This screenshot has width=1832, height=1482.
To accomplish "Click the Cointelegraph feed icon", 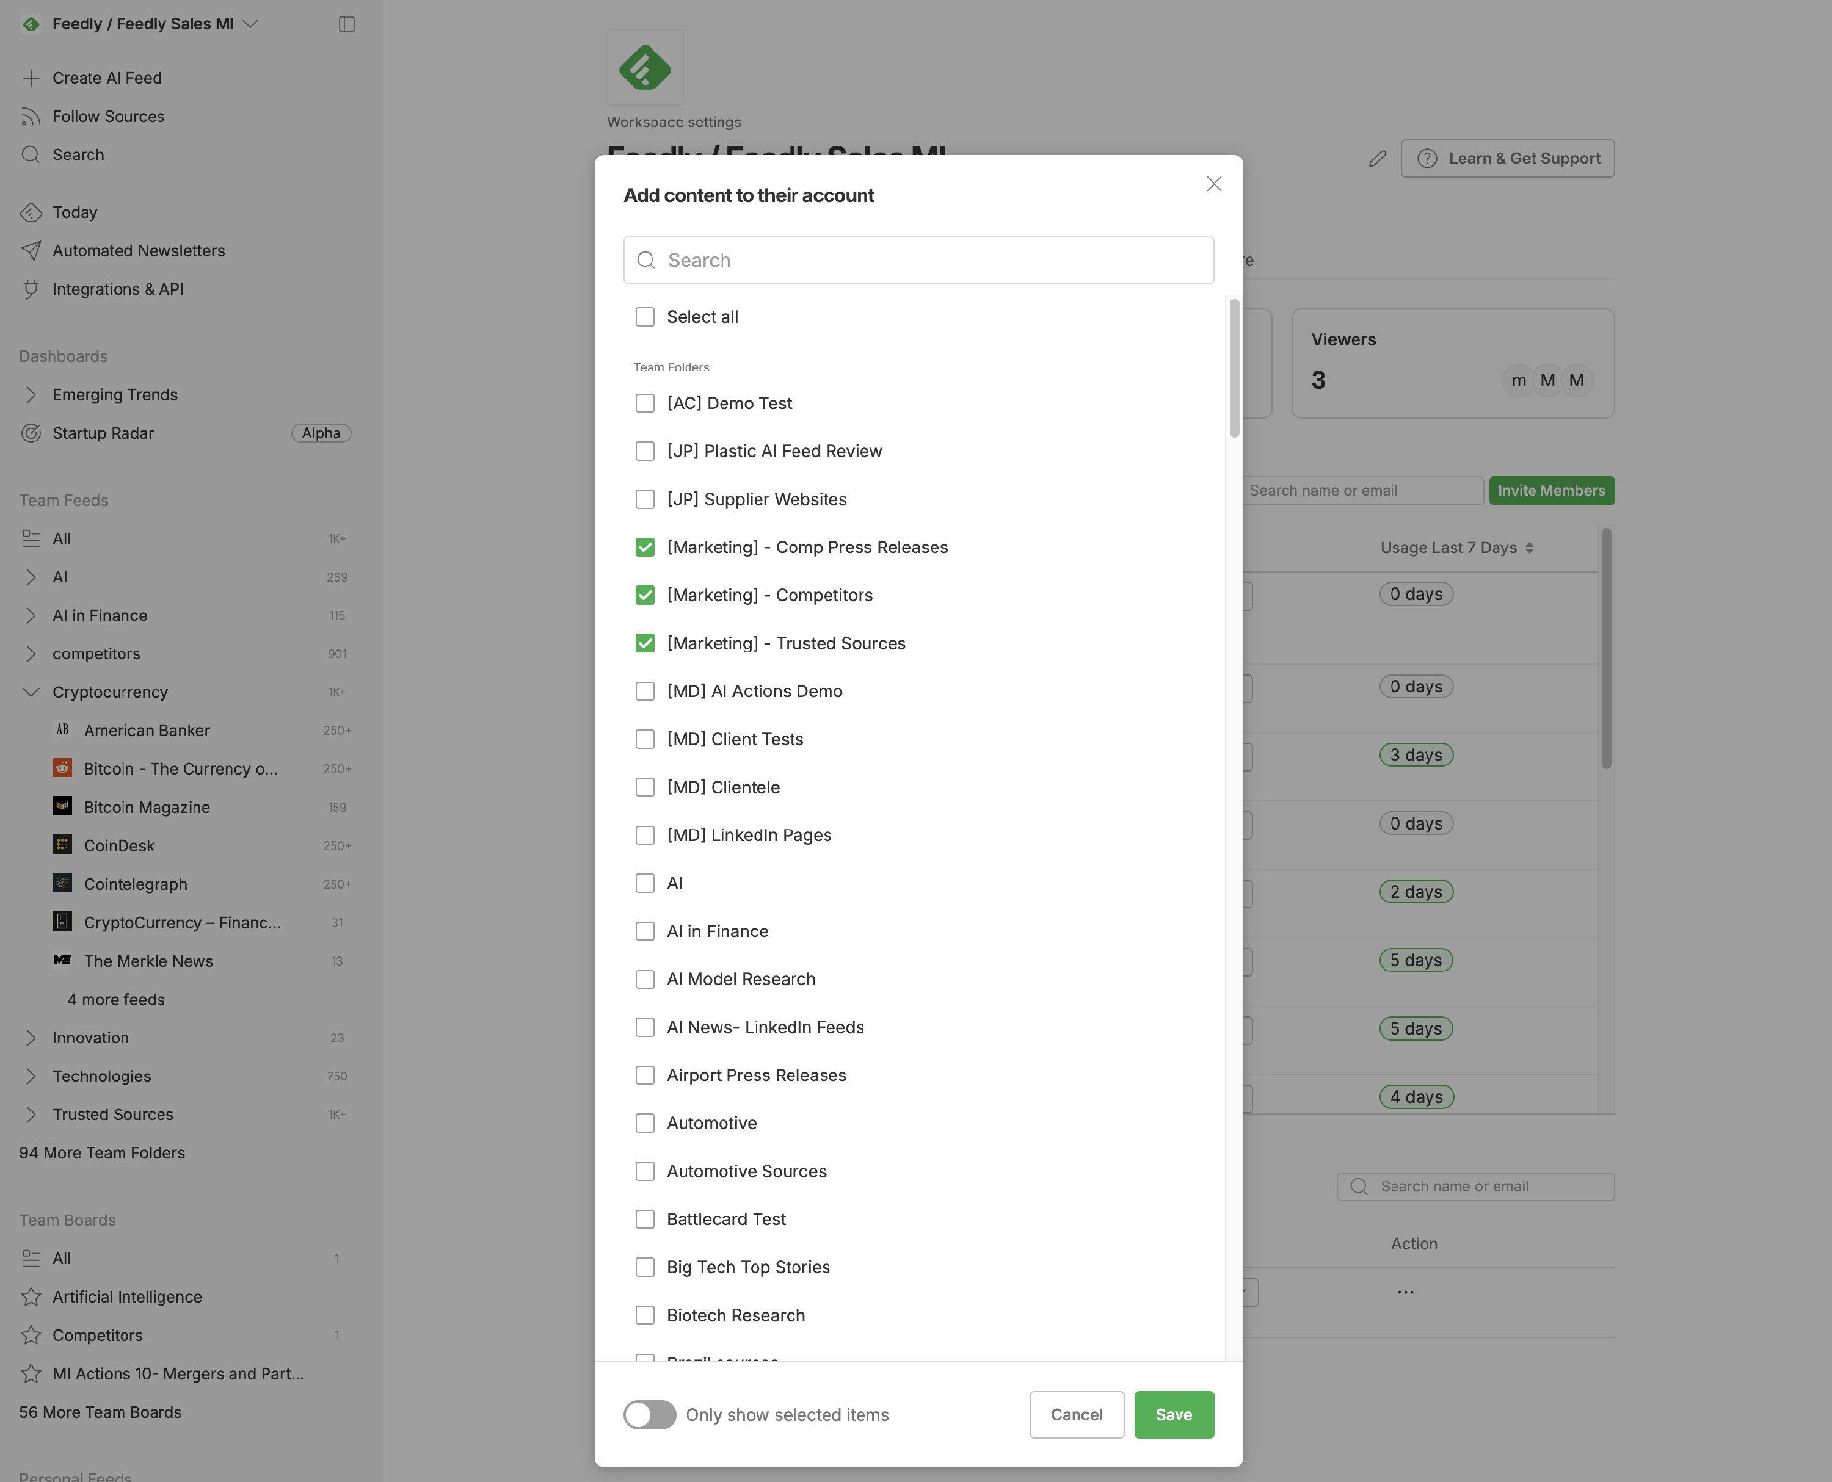I will [62, 884].
